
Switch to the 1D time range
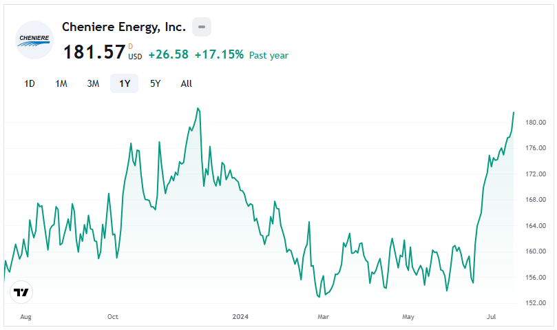pyautogui.click(x=30, y=83)
